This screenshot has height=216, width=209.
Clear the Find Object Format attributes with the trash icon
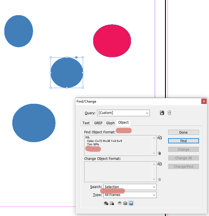pos(159,153)
